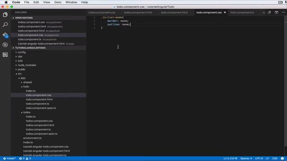Viewport: 287px width, 161px height.
Task: Close the todo.component.css tab
Action: (x=225, y=13)
